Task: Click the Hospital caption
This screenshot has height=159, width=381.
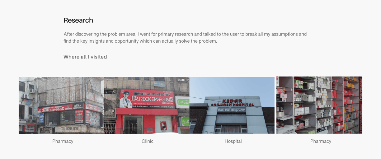Action: point(233,141)
